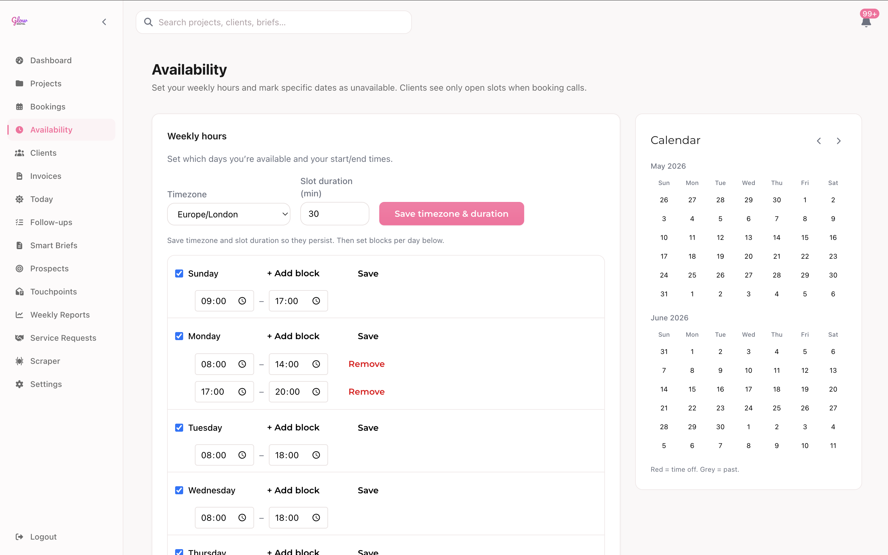Click the Weekly Reports chart icon
The width and height of the screenshot is (888, 555).
coord(19,314)
